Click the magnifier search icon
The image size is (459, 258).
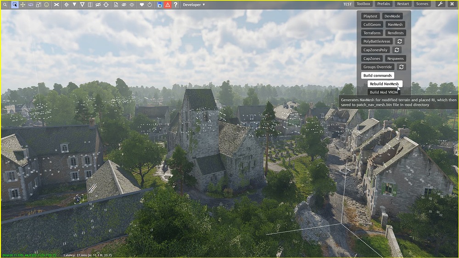click(5, 5)
